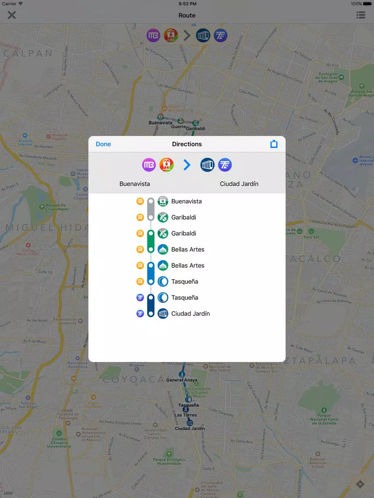Tap the orange Metro badge beside first Garibaldi row
The width and height of the screenshot is (374, 498).
click(x=140, y=217)
